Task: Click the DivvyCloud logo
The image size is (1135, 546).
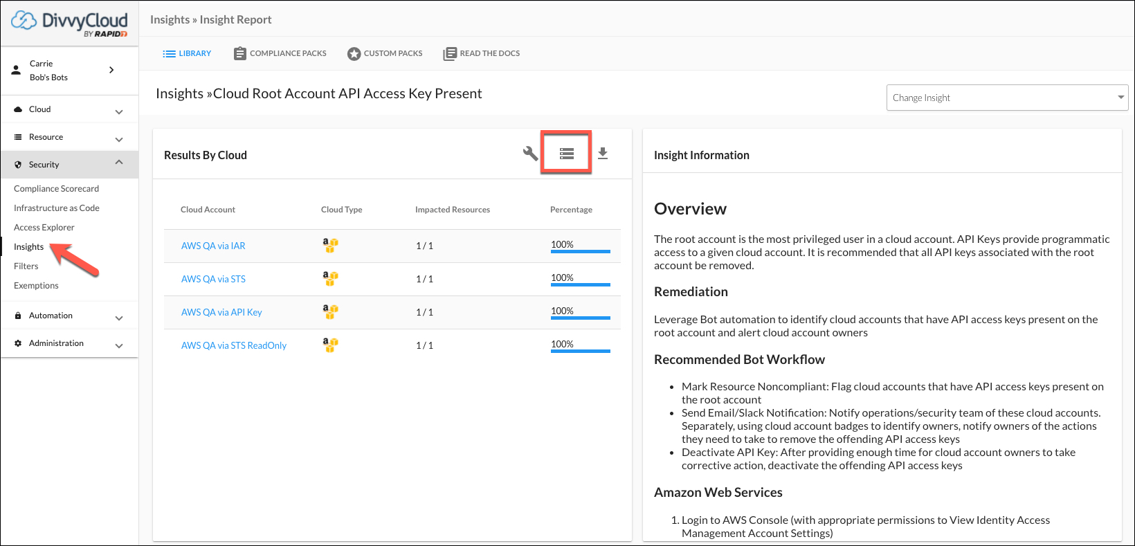Action: 69,24
